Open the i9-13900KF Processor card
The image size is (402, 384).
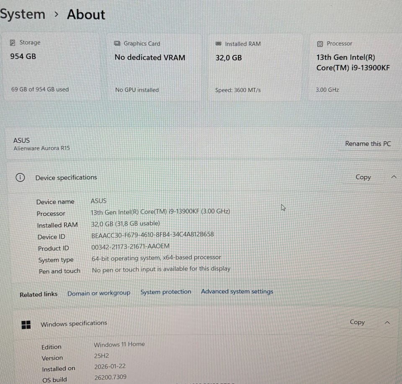click(x=355, y=67)
